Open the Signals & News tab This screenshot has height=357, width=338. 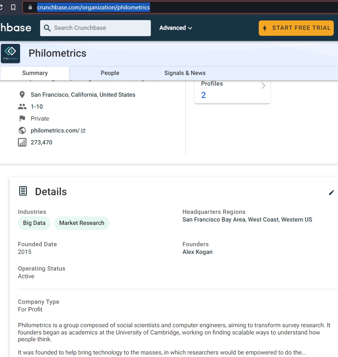pyautogui.click(x=185, y=73)
